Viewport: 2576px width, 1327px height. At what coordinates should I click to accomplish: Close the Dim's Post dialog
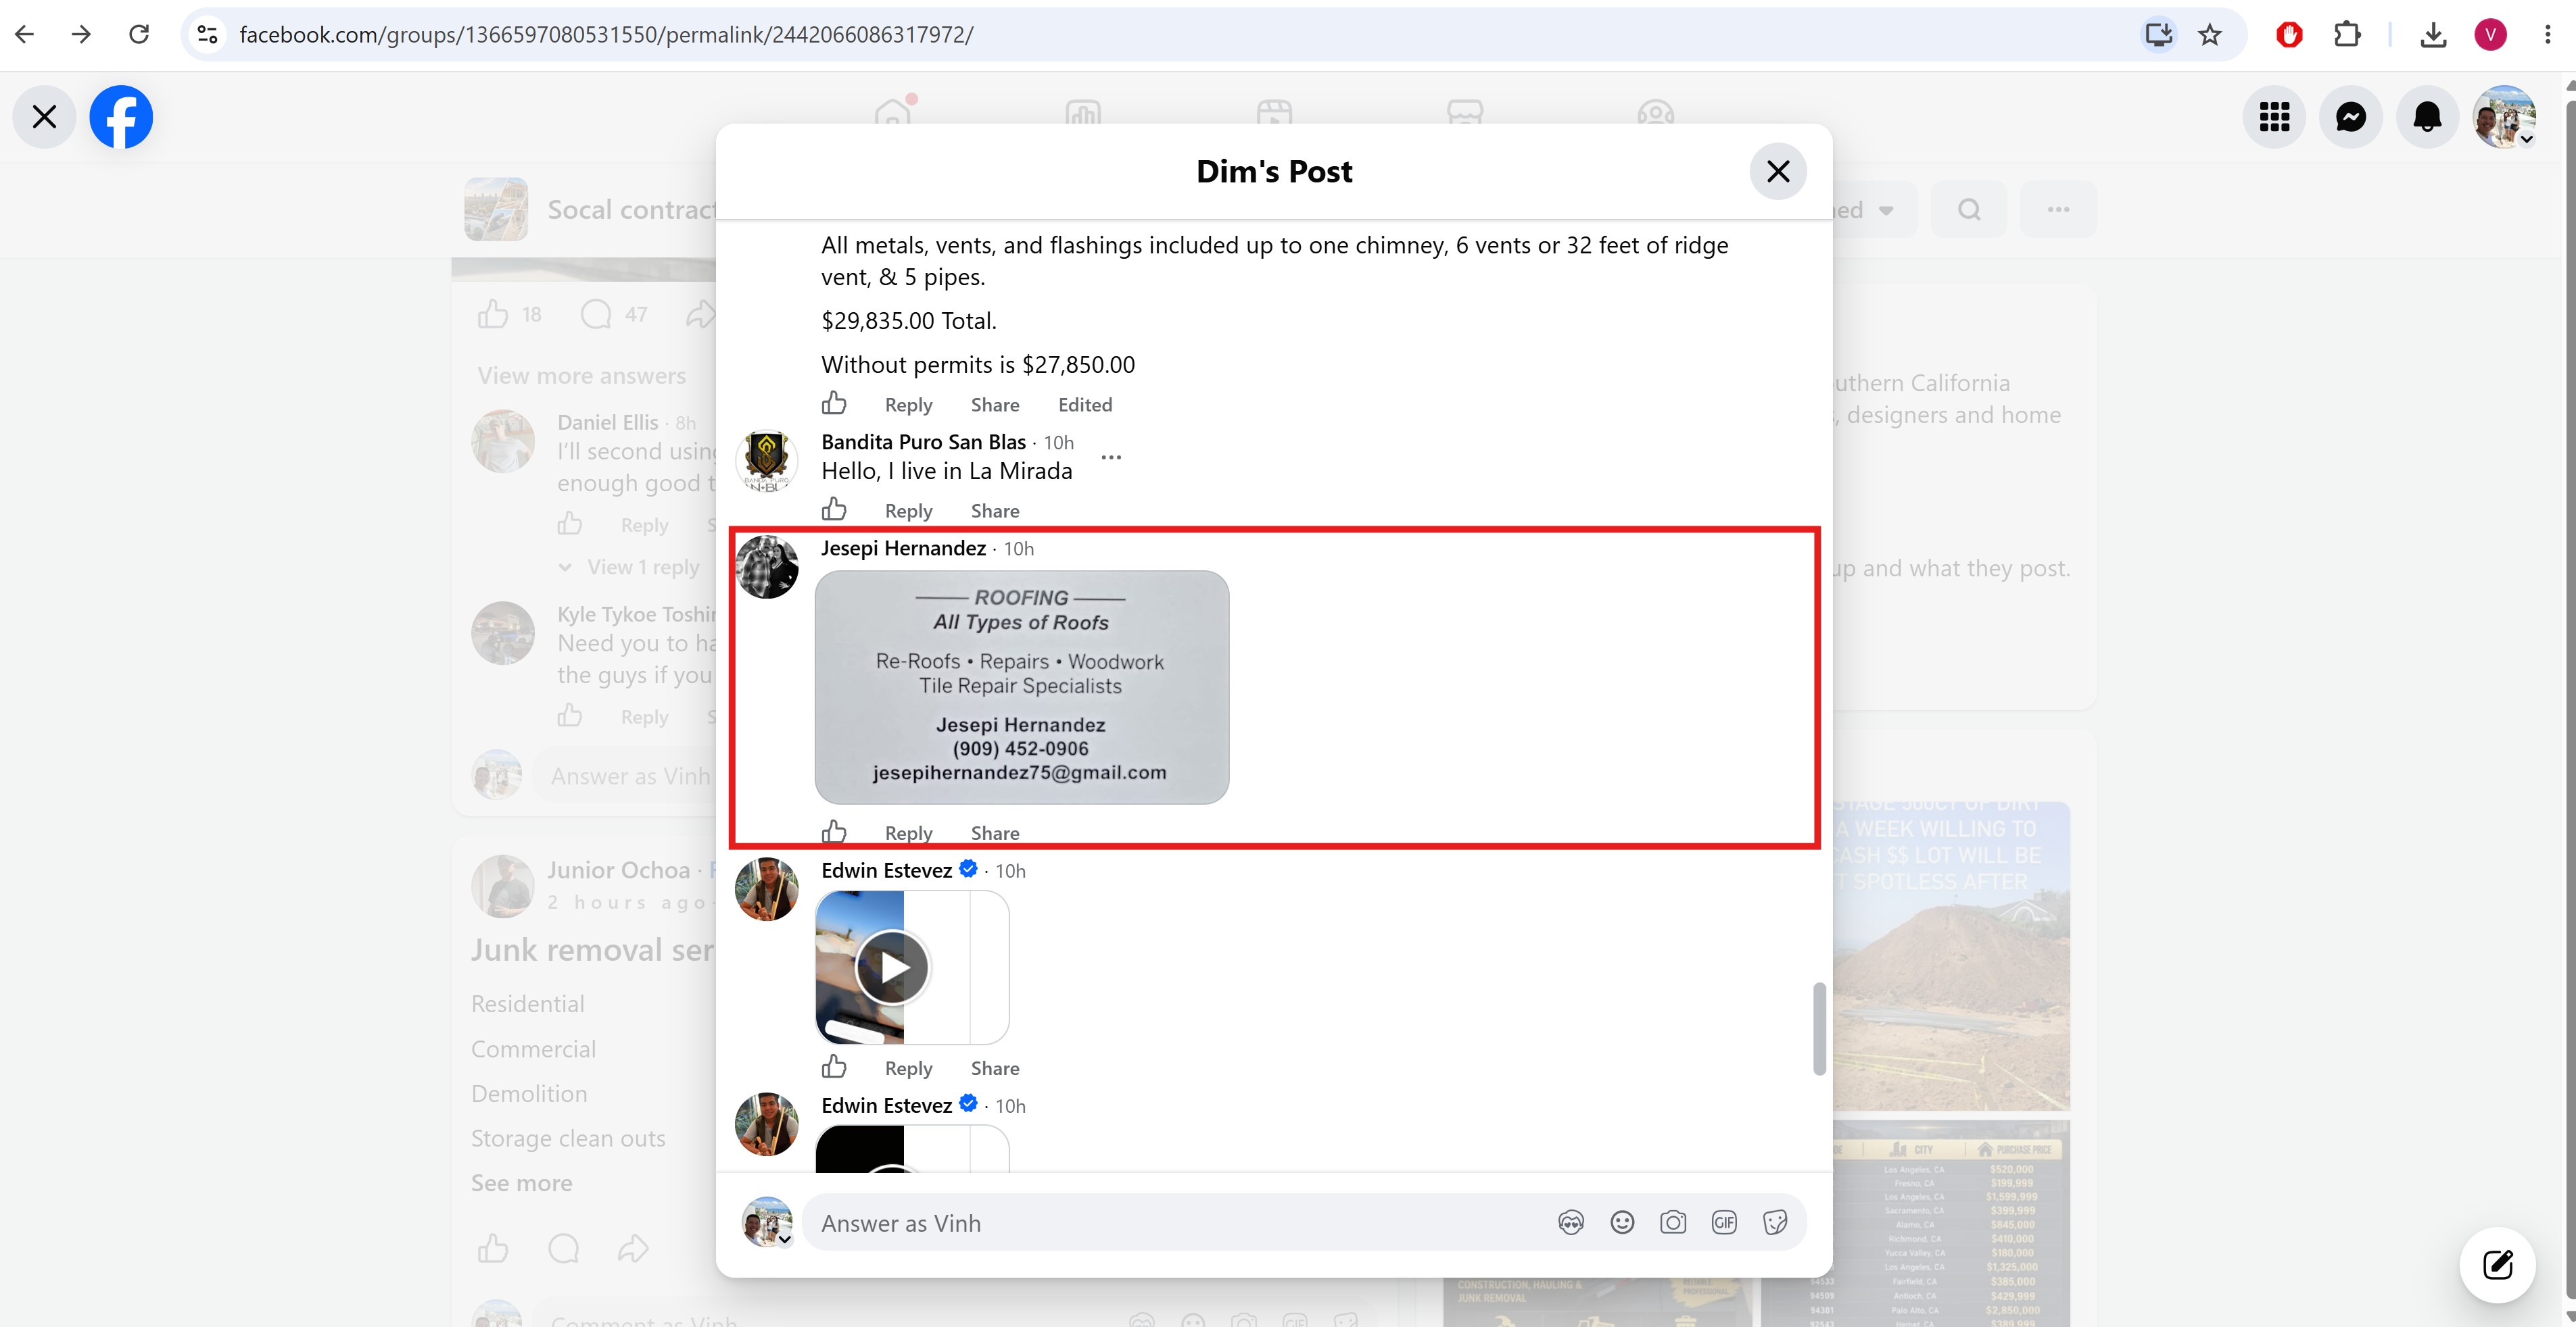pyautogui.click(x=1778, y=171)
